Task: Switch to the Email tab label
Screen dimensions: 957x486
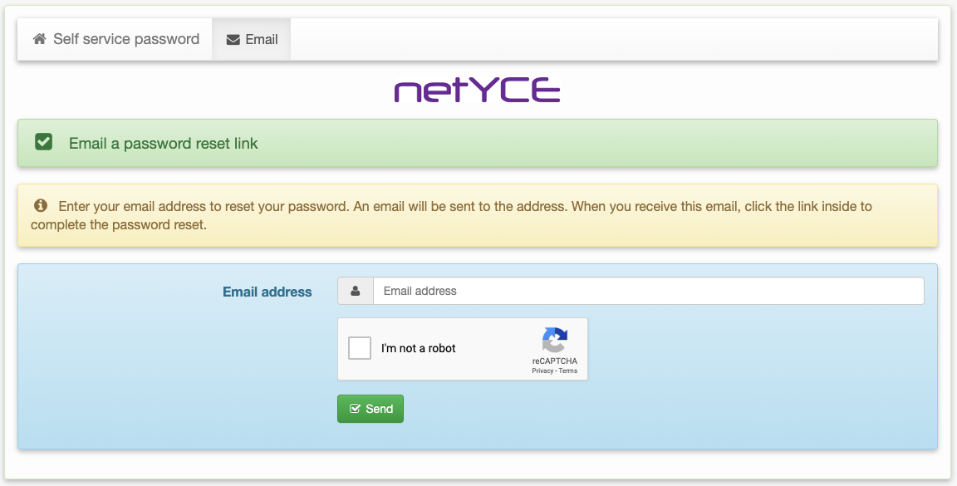Action: coord(262,40)
